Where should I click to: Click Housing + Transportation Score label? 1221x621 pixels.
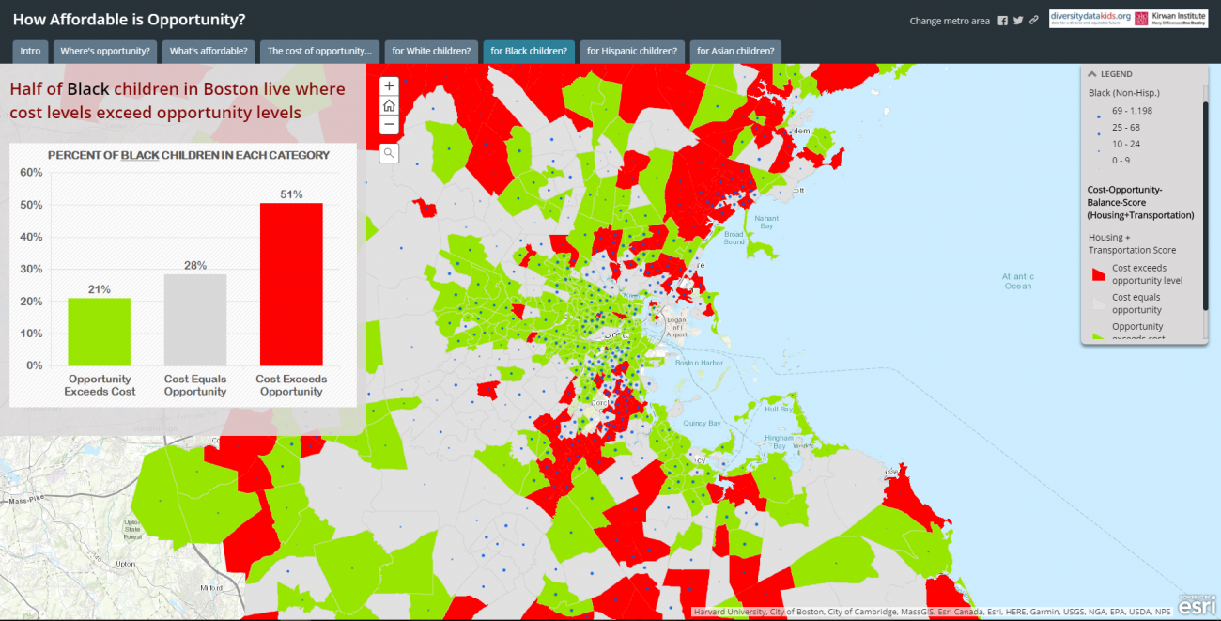(1132, 243)
